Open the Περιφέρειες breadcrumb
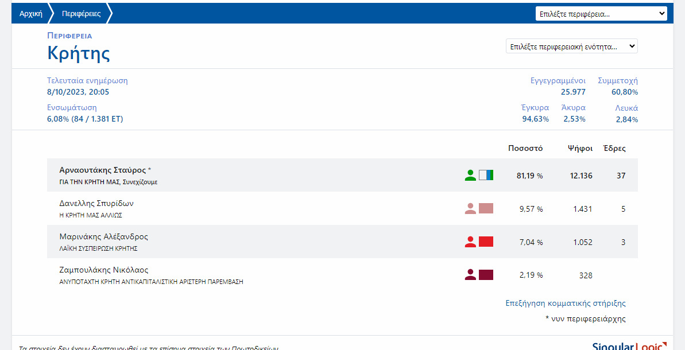The image size is (685, 350). point(81,14)
